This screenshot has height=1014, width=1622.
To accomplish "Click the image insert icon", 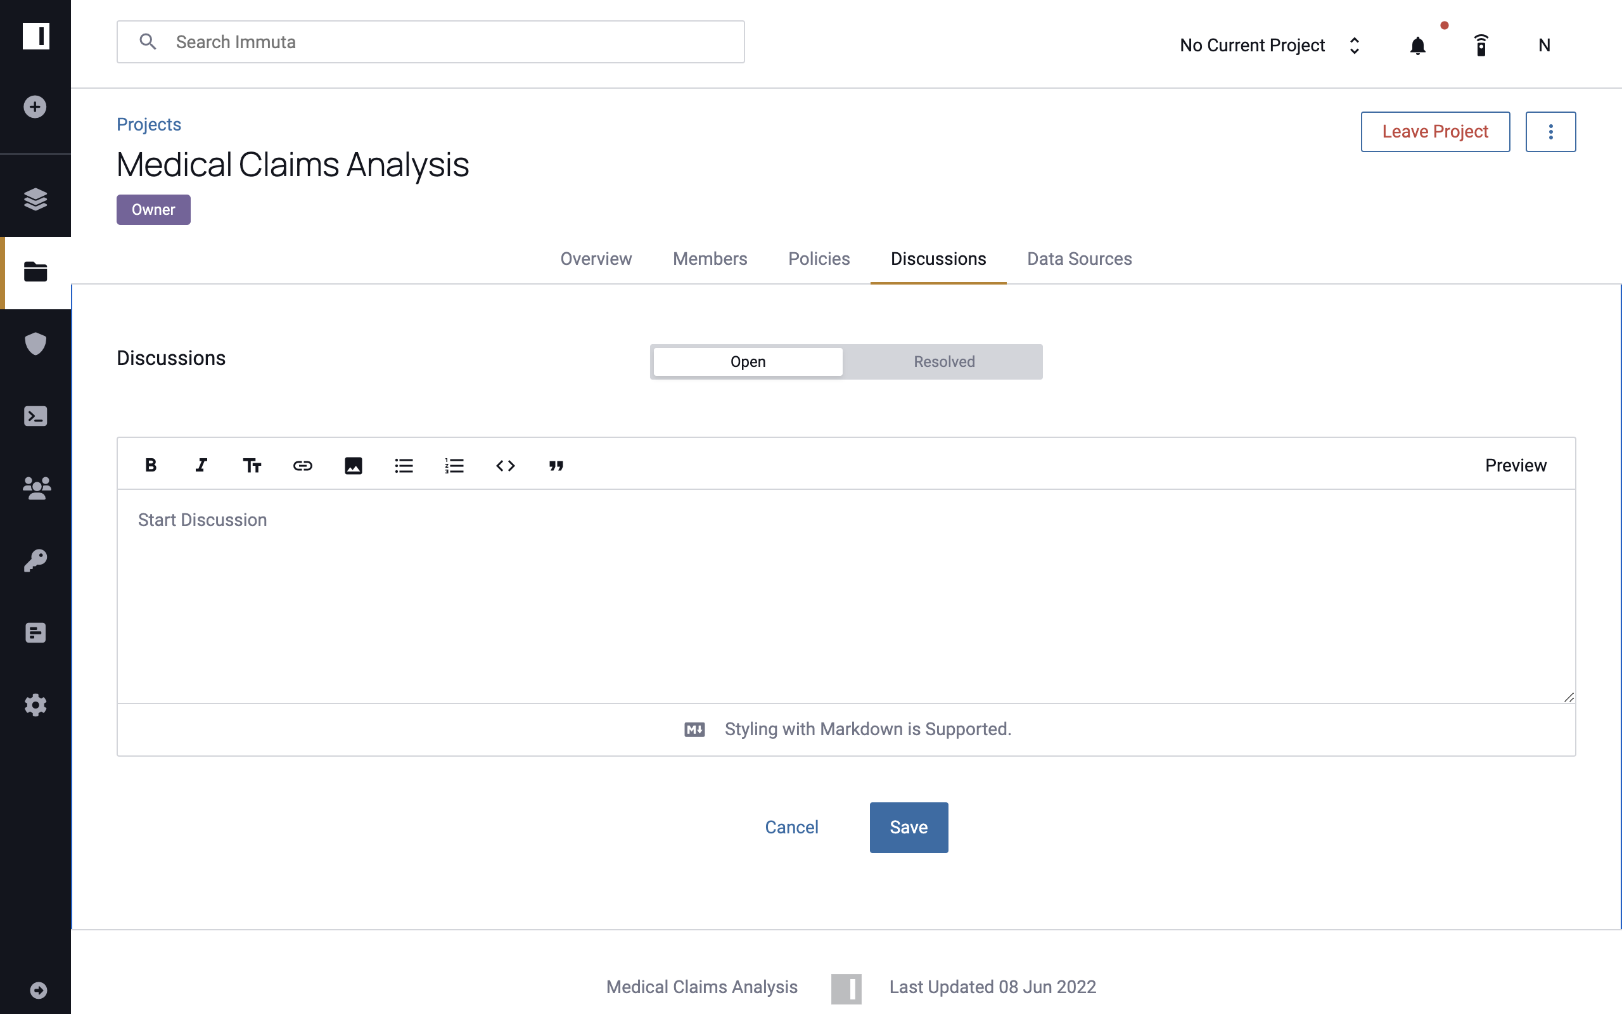I will tap(353, 465).
